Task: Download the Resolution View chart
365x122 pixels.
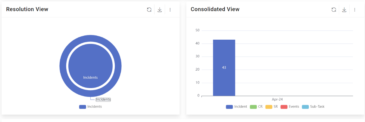Action: (160, 10)
